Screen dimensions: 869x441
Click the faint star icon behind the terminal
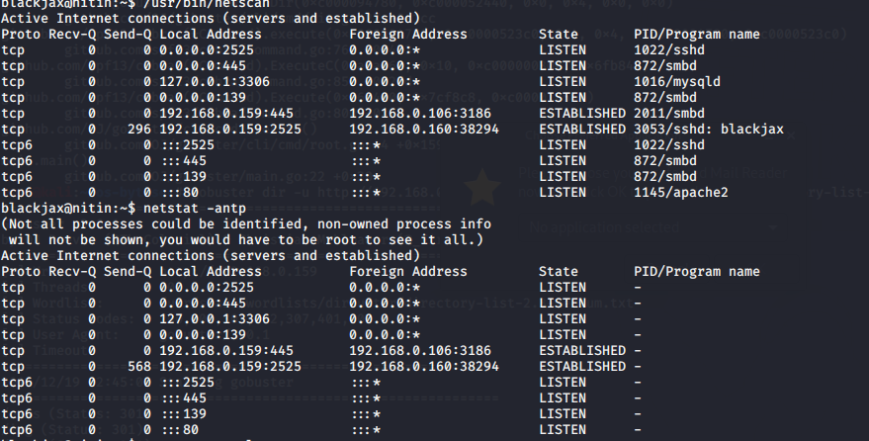pyautogui.click(x=480, y=185)
